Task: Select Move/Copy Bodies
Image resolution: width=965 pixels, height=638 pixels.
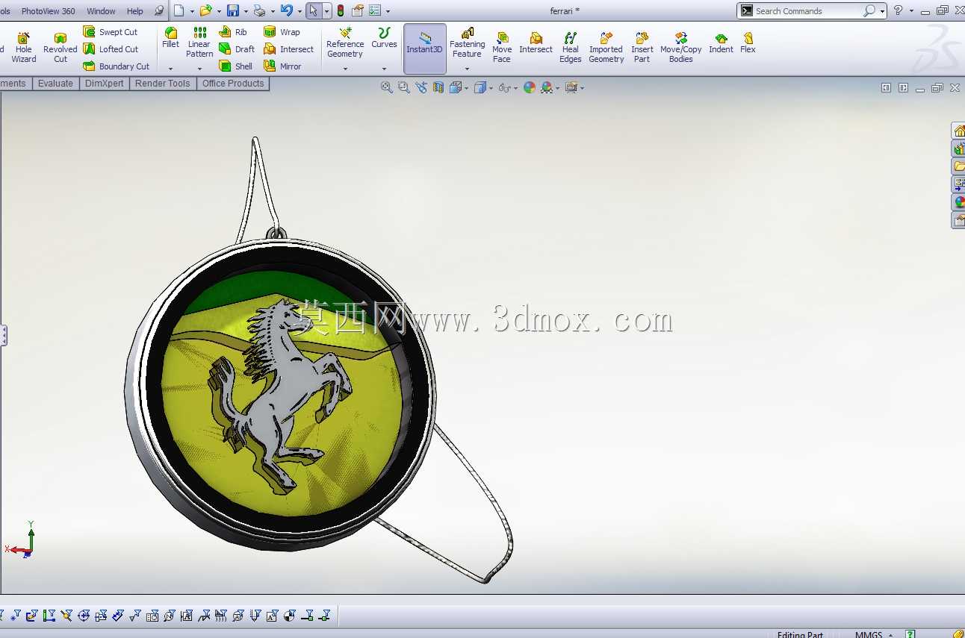Action: tap(681, 48)
